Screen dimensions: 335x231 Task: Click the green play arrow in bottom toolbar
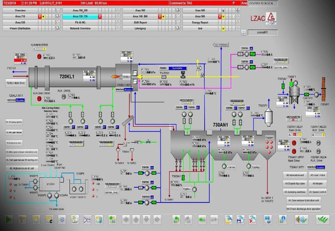(9, 220)
